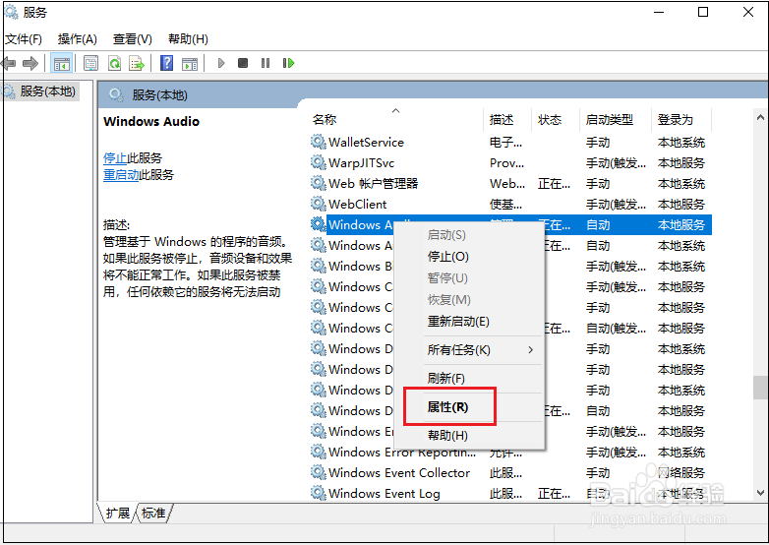Click the 电子... description of WalletService

(x=505, y=143)
